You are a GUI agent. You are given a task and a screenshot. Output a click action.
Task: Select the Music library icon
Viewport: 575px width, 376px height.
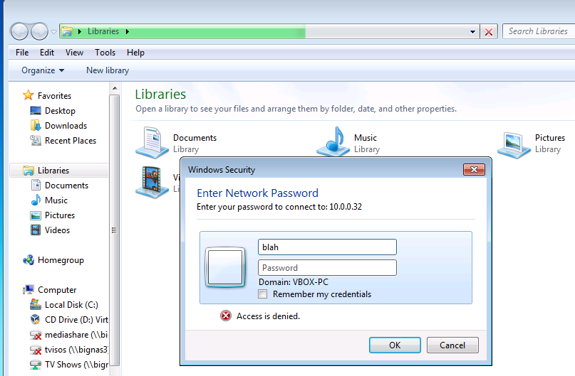point(333,142)
